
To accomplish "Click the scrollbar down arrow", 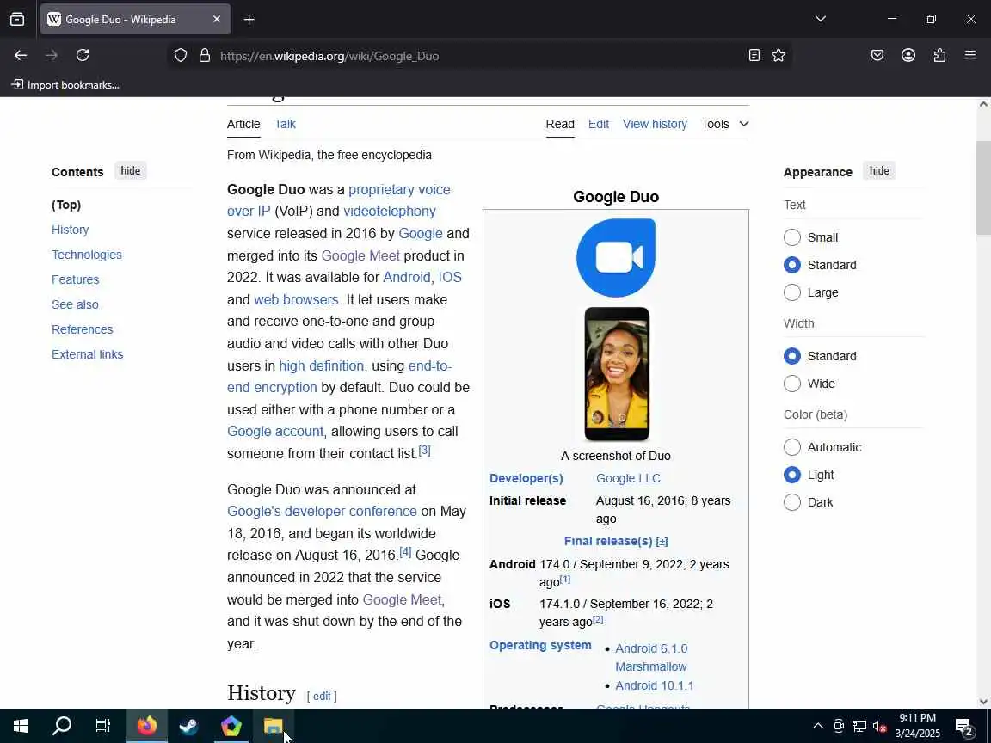I will (982, 702).
